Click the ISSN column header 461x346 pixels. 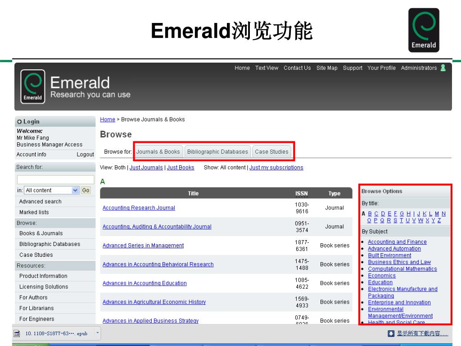point(302,193)
